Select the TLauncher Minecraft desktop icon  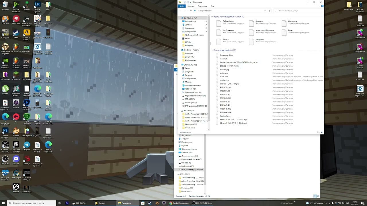tap(16, 76)
